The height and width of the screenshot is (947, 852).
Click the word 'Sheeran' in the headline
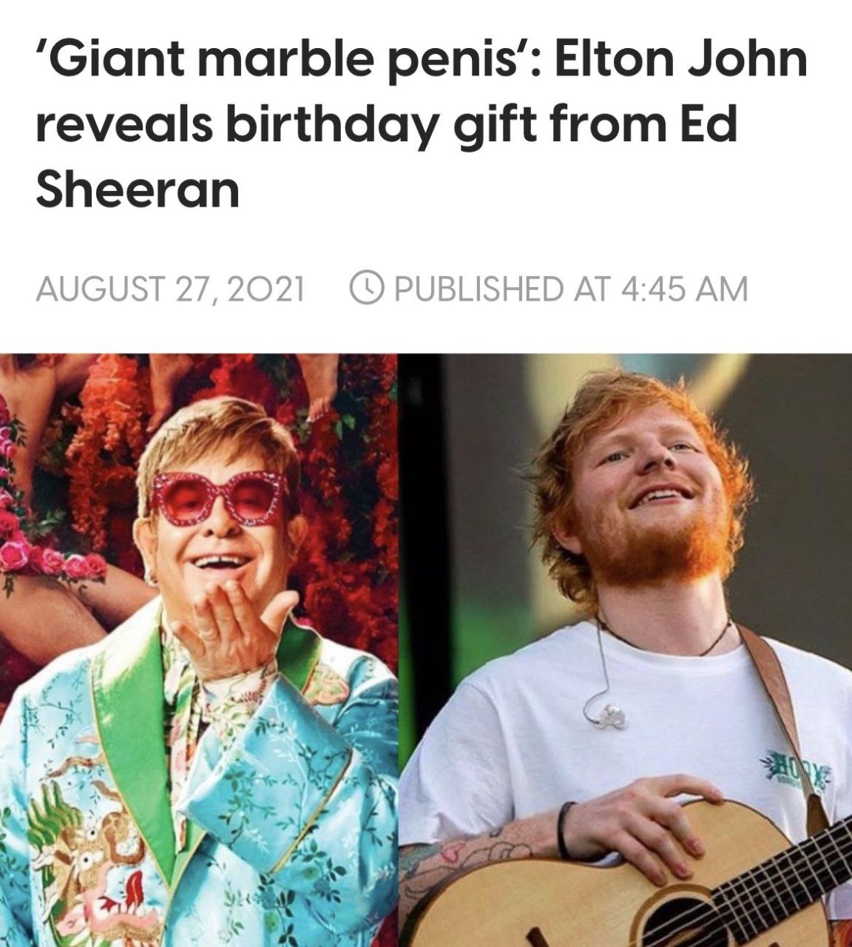[x=138, y=189]
